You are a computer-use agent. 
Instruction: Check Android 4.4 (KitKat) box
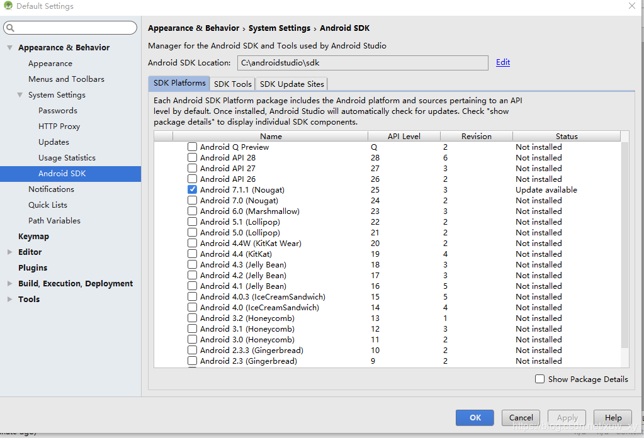point(192,254)
